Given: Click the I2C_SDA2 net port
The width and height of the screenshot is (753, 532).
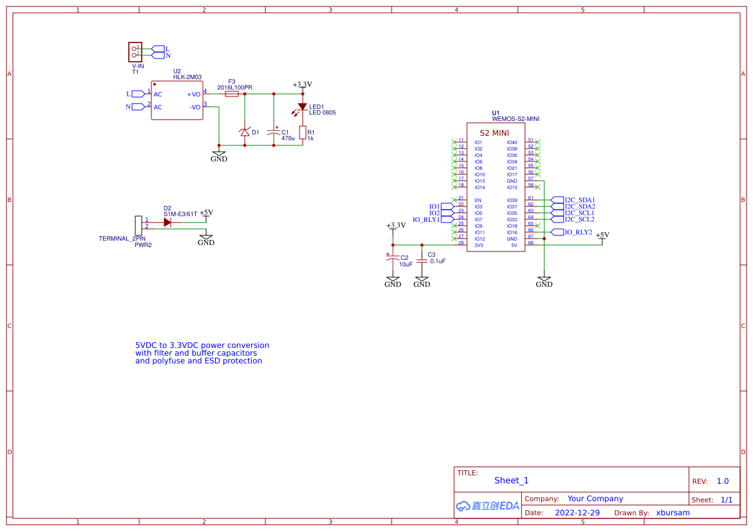Looking at the screenshot, I should click(x=573, y=206).
